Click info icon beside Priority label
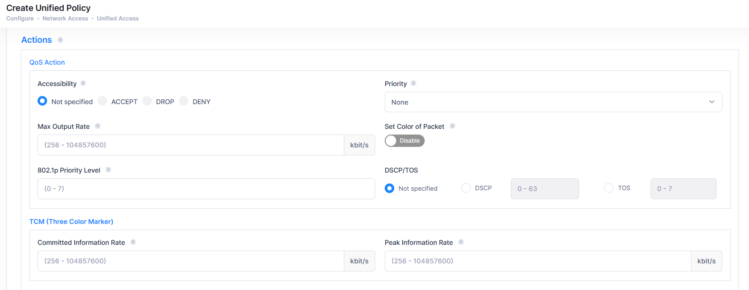The height and width of the screenshot is (290, 749). pyautogui.click(x=413, y=83)
